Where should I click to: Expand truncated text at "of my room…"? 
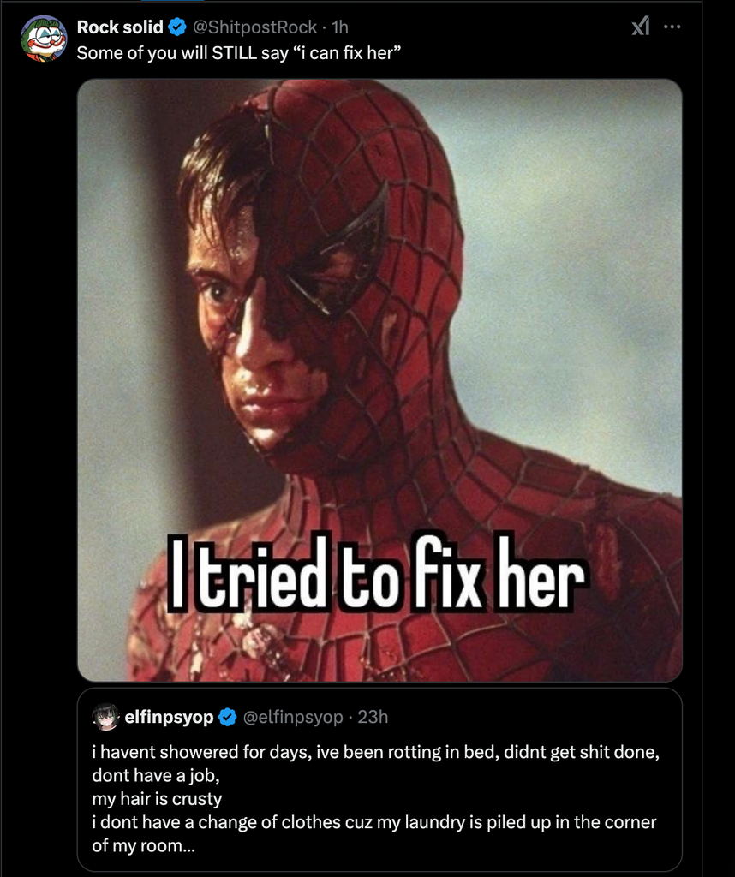point(144,845)
